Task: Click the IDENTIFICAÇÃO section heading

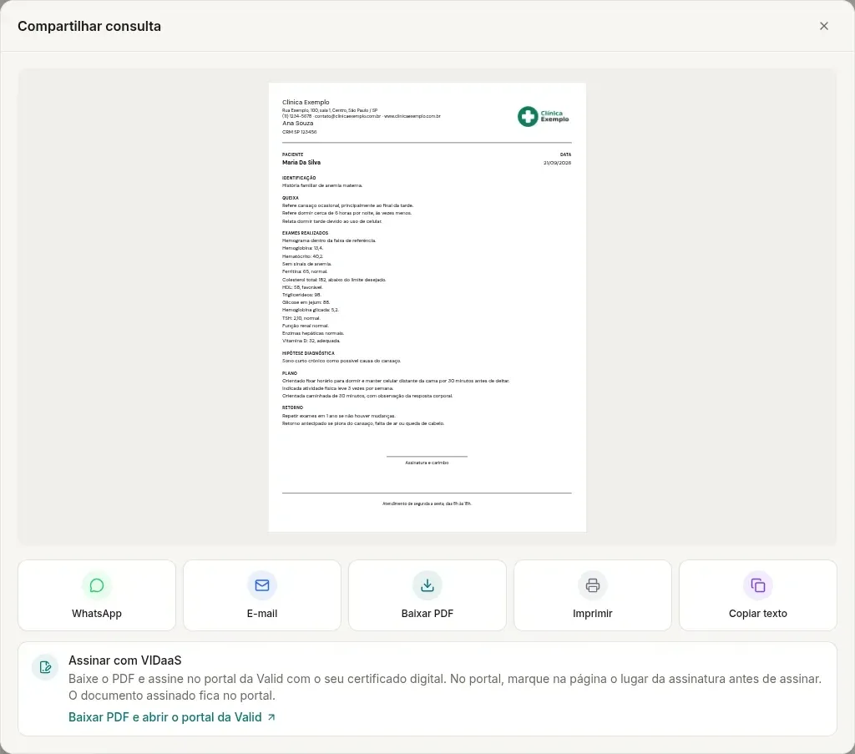Action: (x=299, y=178)
